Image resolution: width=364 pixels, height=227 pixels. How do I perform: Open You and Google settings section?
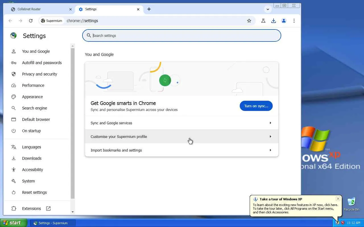[36, 51]
